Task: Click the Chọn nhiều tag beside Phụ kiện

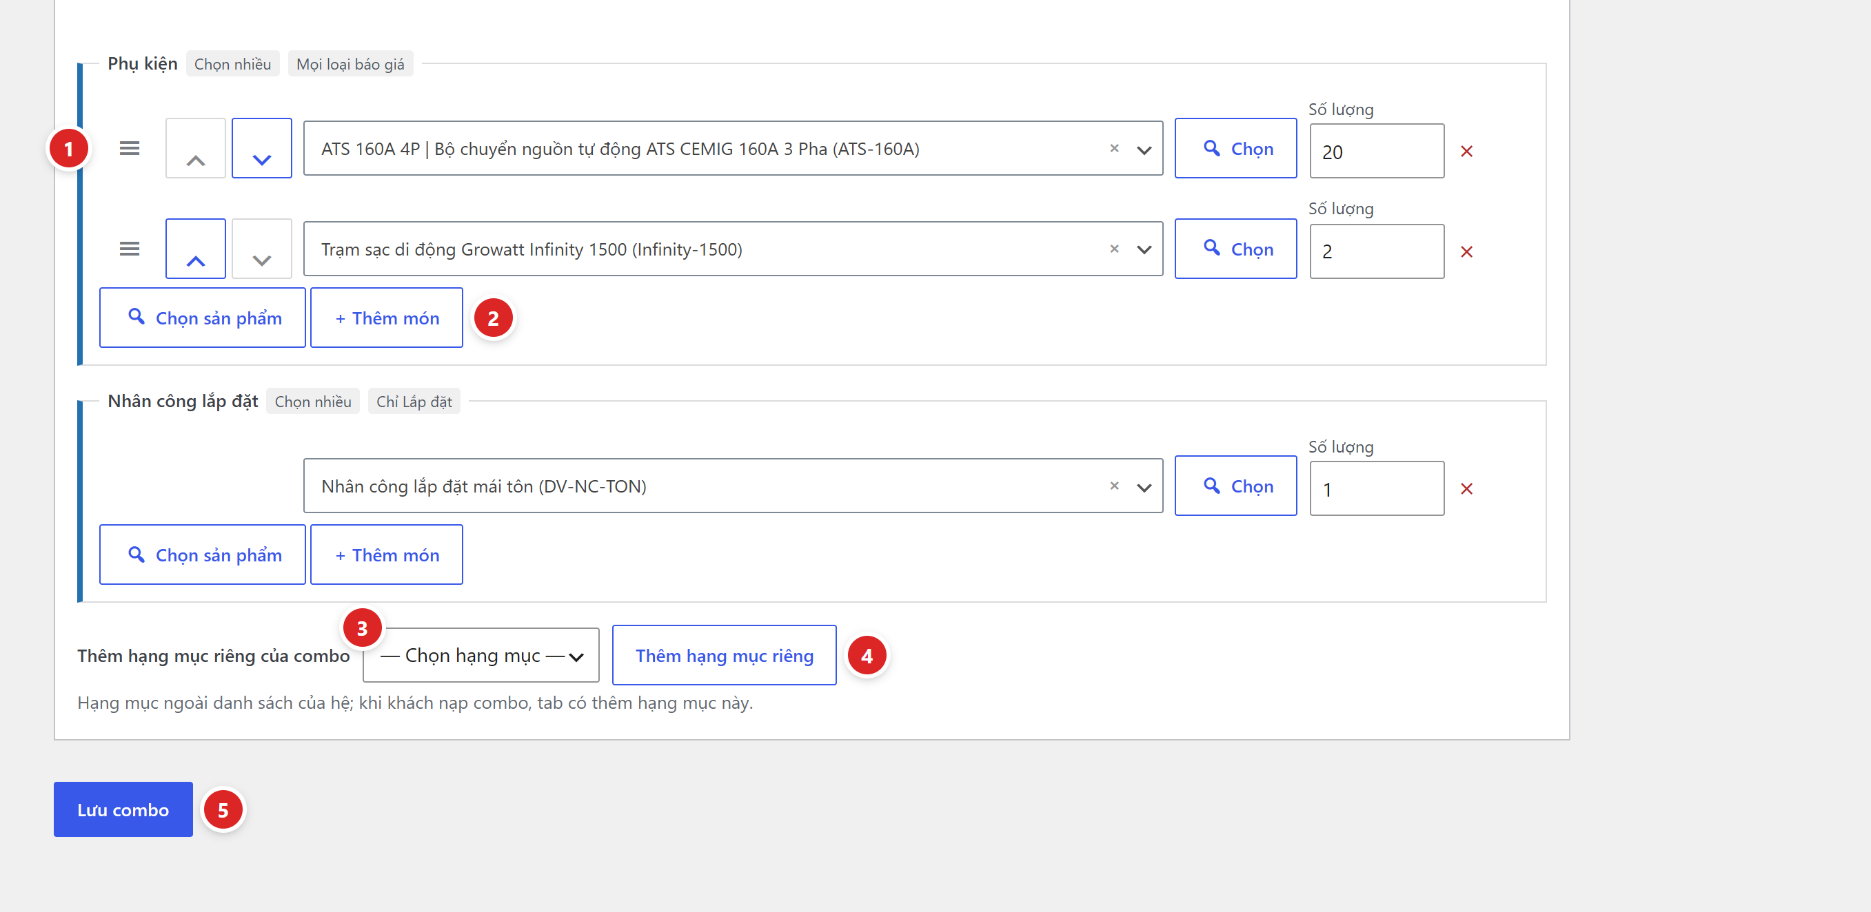Action: coord(232,64)
